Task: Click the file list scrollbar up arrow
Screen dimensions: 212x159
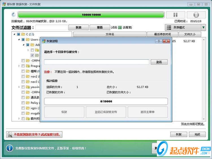Action: (x=204, y=39)
